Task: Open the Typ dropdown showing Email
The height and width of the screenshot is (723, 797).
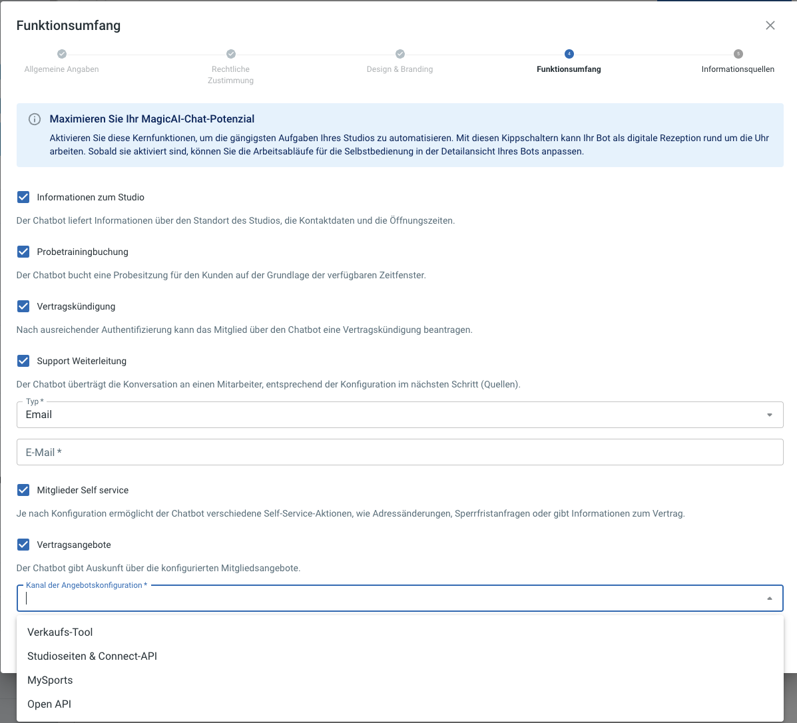Action: (x=400, y=415)
